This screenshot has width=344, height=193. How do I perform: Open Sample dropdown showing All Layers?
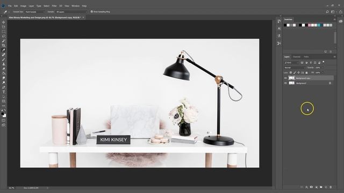pos(71,12)
